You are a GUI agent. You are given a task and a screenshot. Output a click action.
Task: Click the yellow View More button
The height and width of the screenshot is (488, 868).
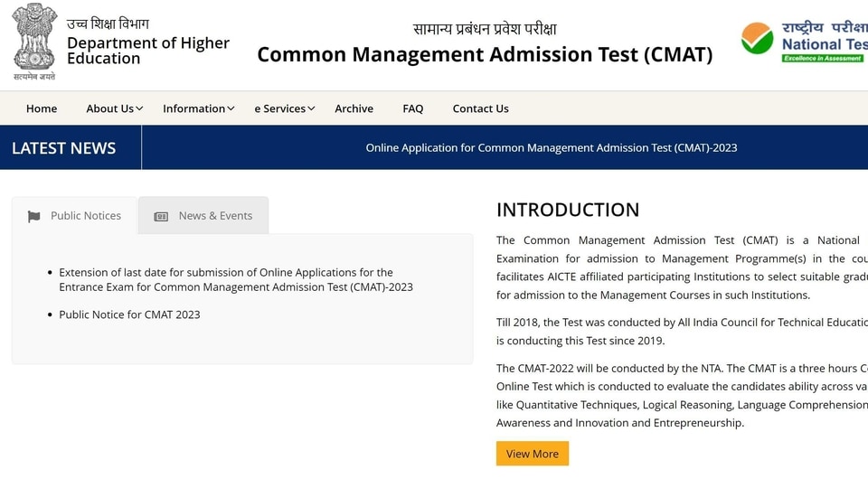pos(532,454)
